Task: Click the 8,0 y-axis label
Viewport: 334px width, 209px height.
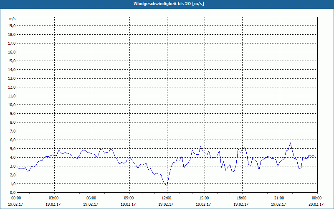Action: point(13,122)
